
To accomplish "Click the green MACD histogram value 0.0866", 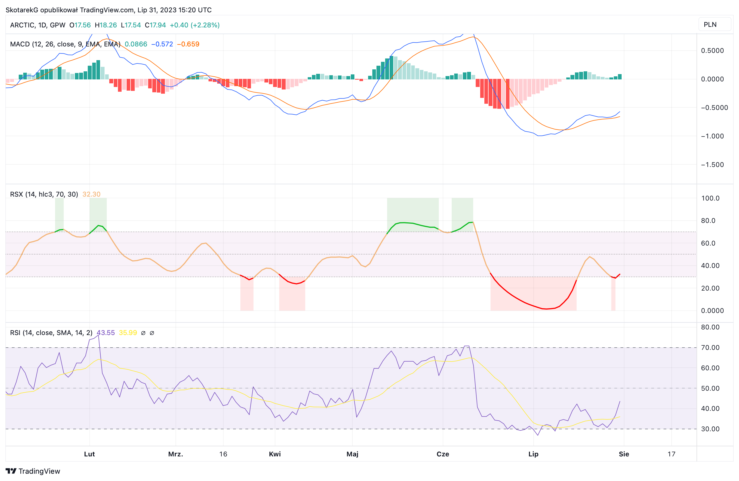I will (x=136, y=44).
